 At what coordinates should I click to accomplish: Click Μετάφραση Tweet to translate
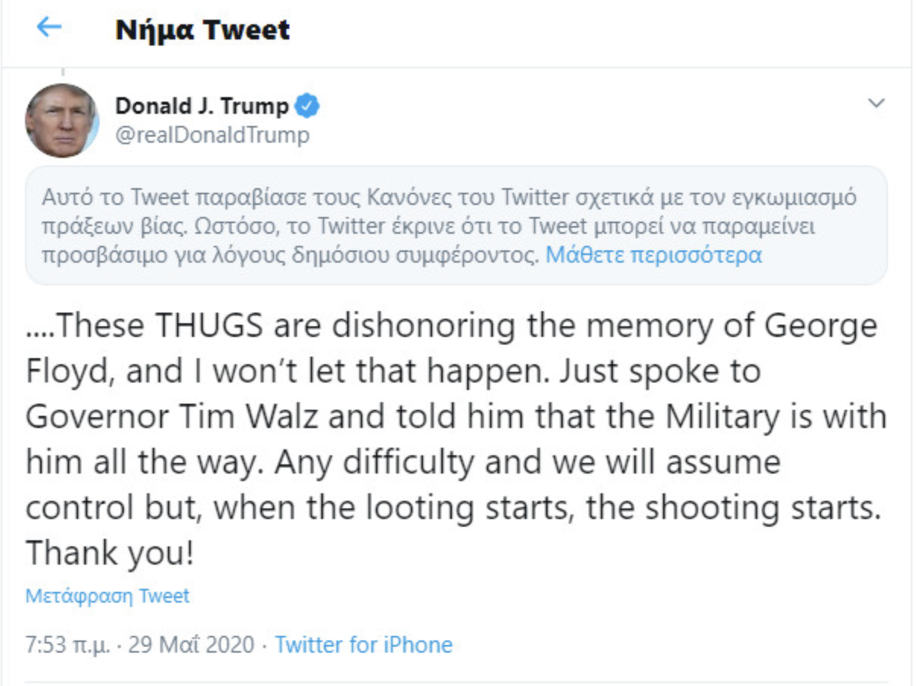point(107,596)
